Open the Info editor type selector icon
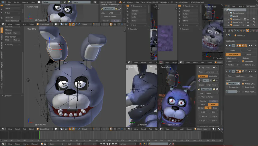 pos(3,2)
